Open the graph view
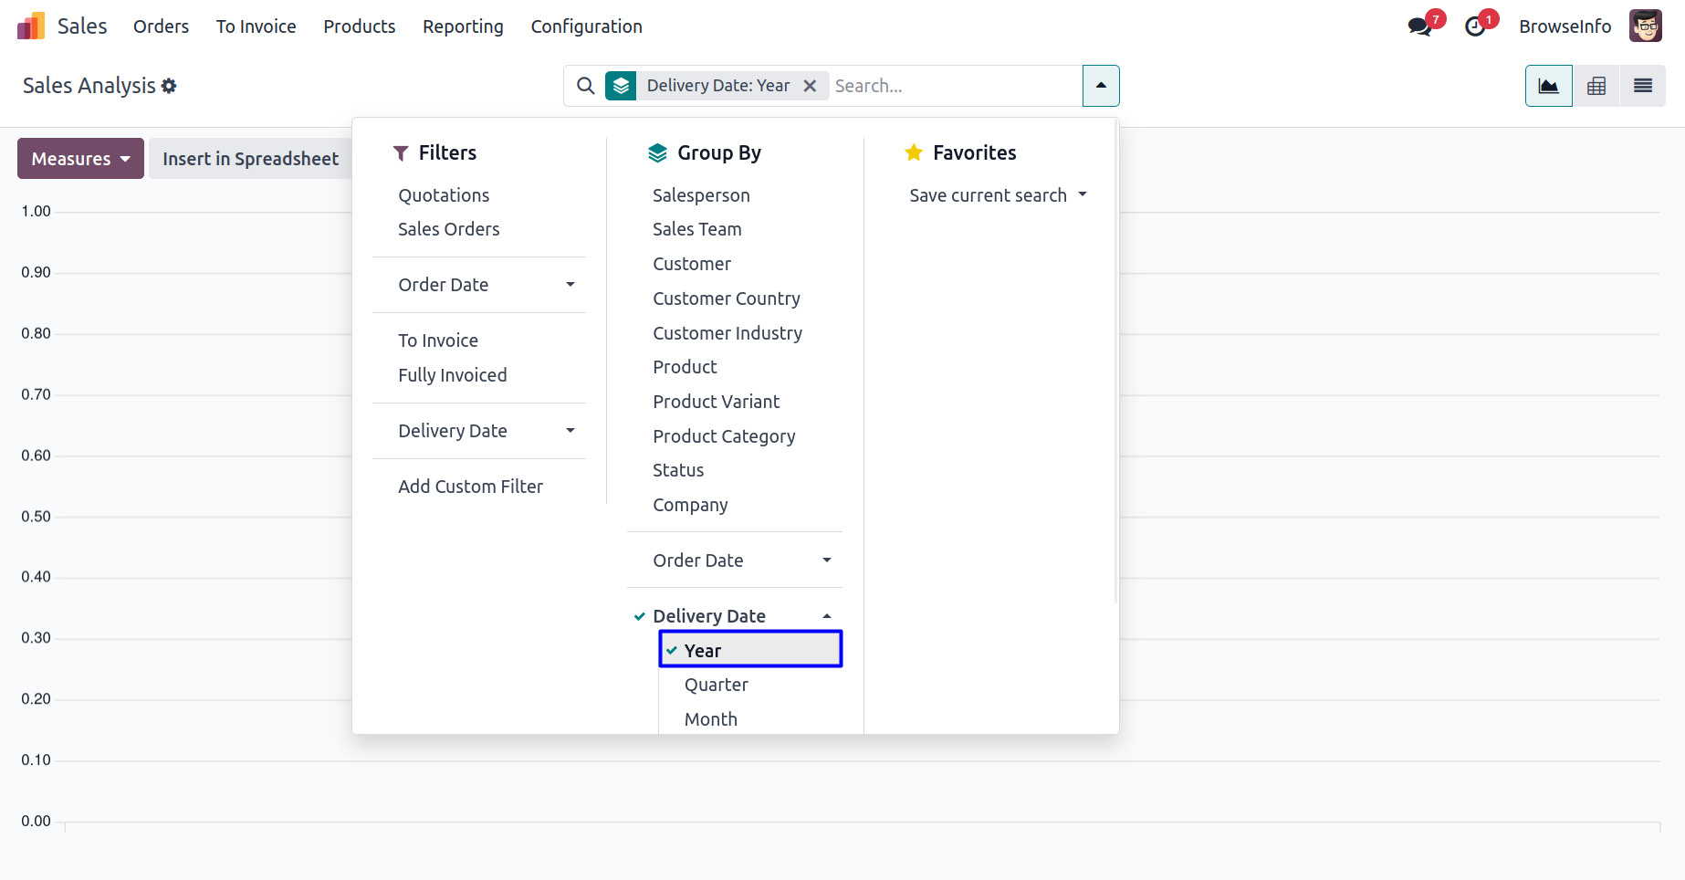Viewport: 1685px width, 880px height. click(x=1548, y=86)
